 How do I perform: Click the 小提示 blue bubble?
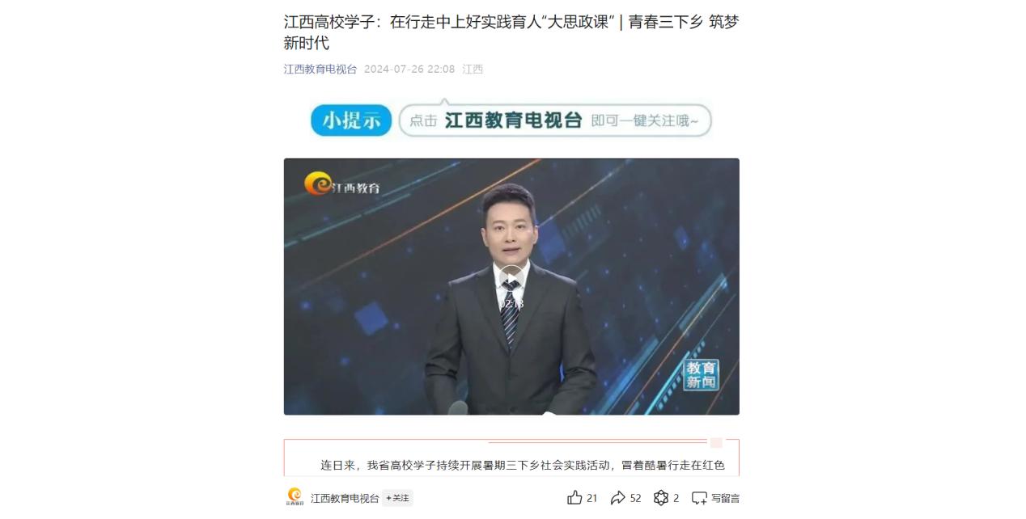click(x=351, y=120)
